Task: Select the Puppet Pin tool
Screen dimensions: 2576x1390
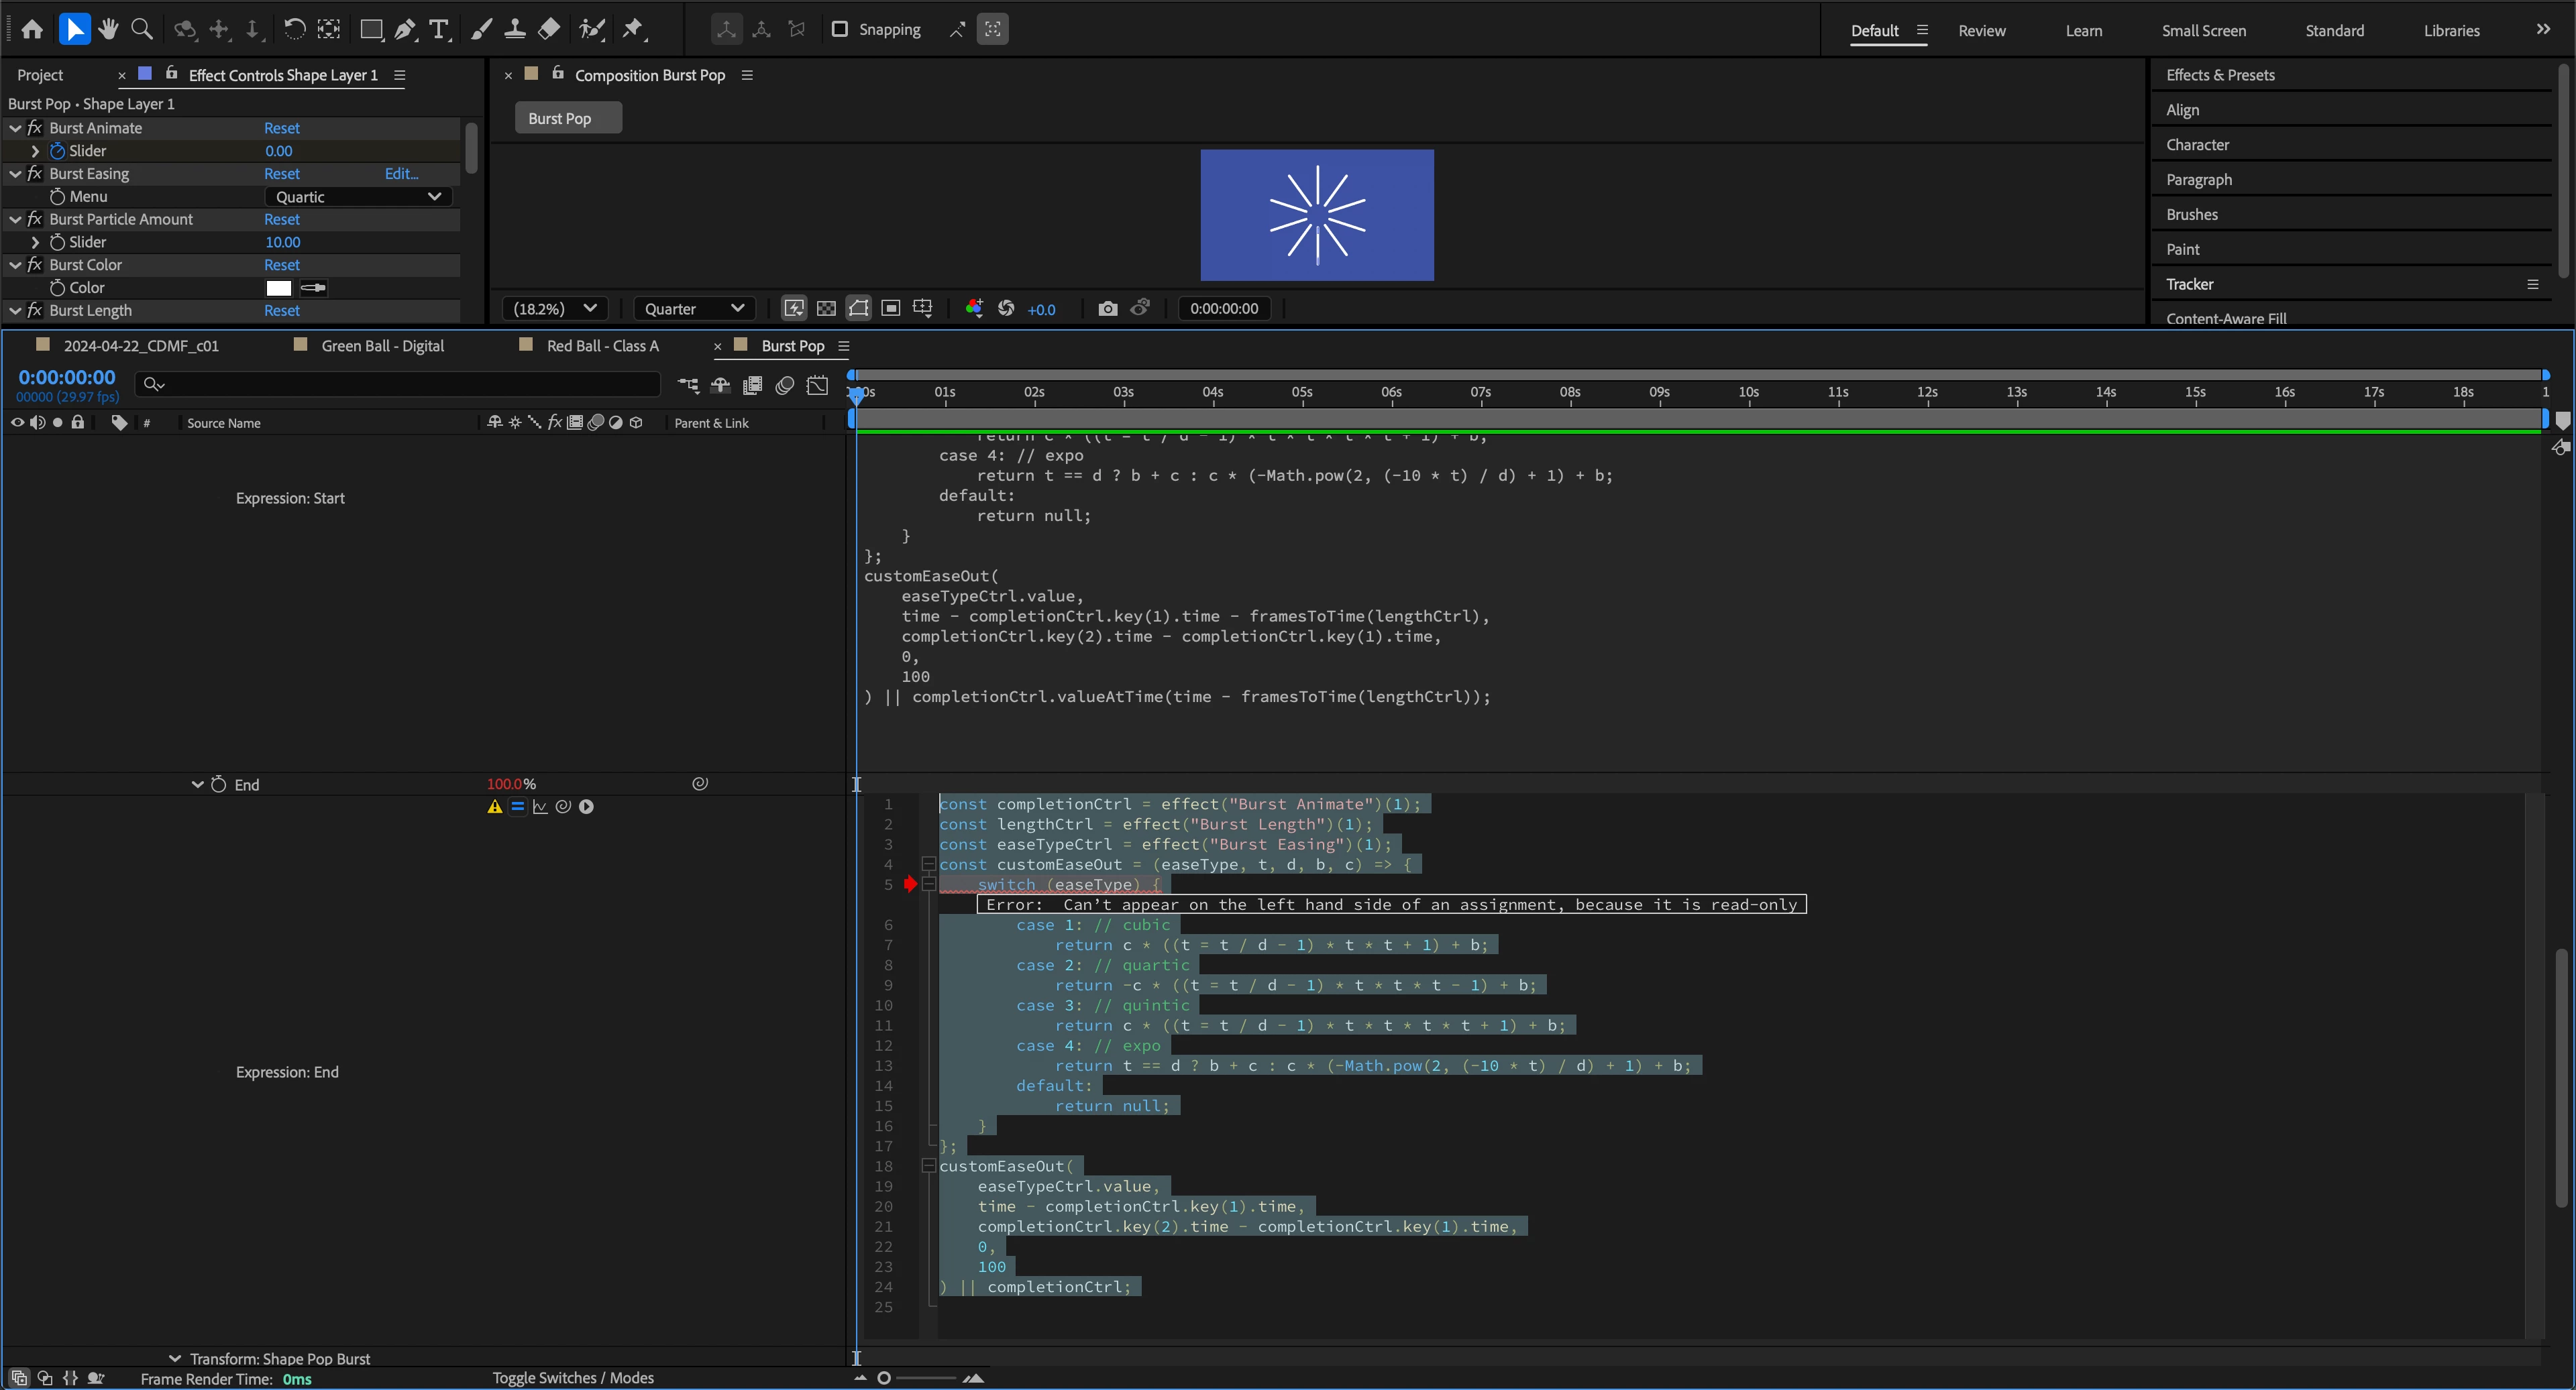Action: pyautogui.click(x=632, y=29)
